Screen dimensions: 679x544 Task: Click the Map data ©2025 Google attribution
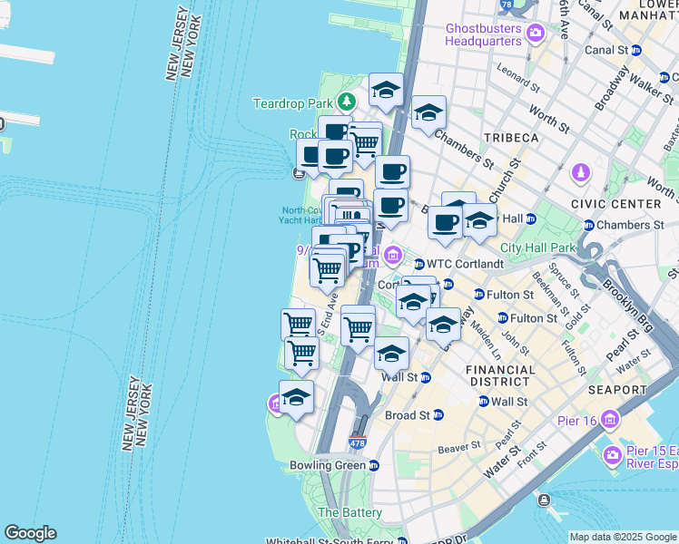click(623, 538)
